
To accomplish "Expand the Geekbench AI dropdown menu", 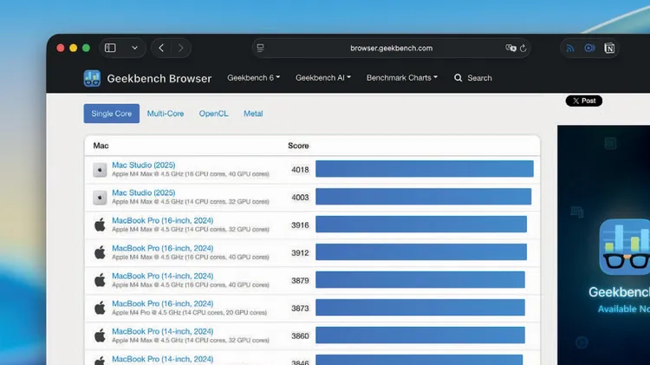I will [x=322, y=78].
